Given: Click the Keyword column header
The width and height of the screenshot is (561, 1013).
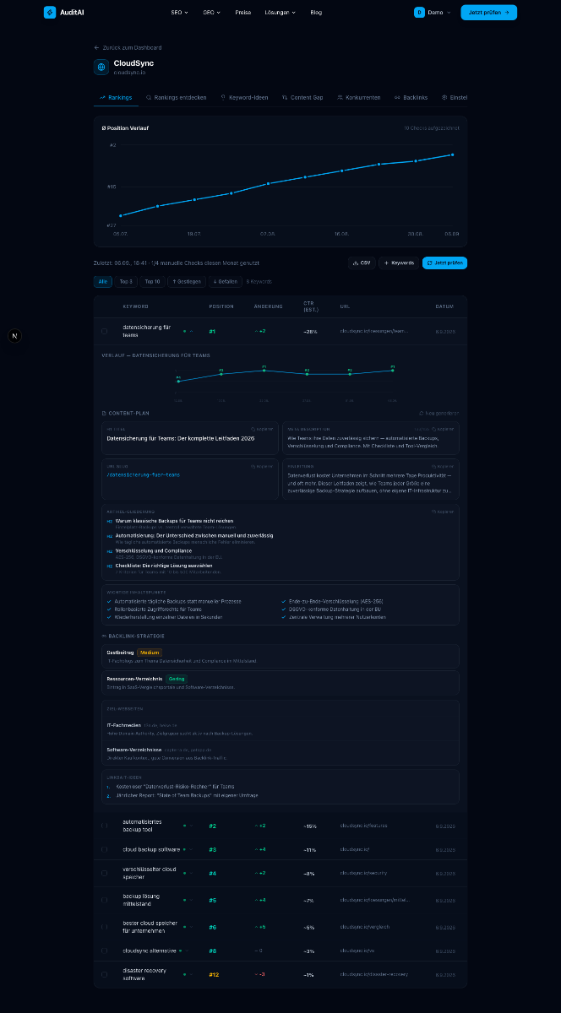Looking at the screenshot, I should (x=135, y=306).
